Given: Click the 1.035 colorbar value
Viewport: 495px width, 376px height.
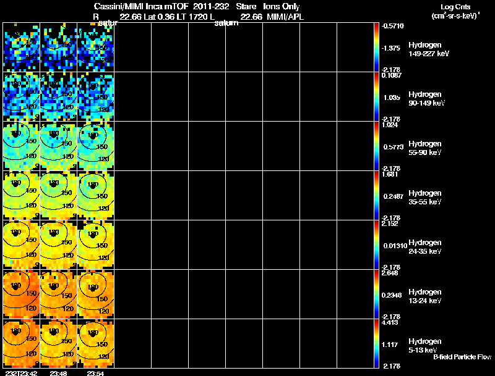Looking at the screenshot, I should click(392, 98).
